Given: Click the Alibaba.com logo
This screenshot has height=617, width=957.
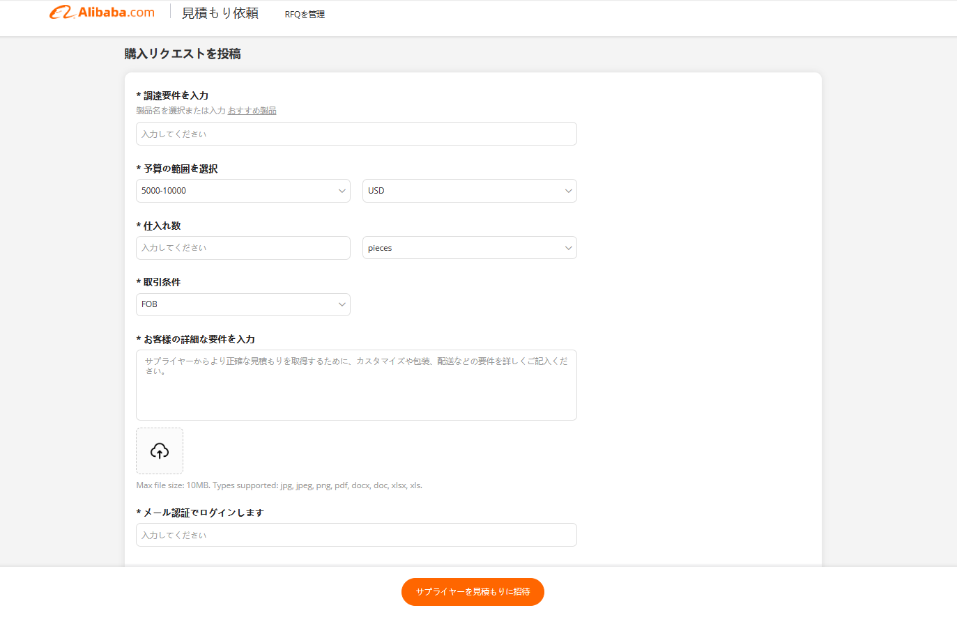Looking at the screenshot, I should 102,13.
